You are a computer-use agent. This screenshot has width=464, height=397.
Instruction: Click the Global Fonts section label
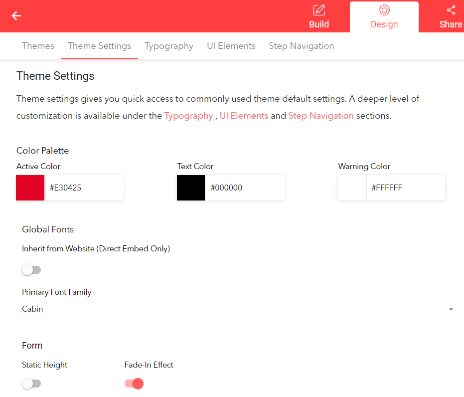48,229
